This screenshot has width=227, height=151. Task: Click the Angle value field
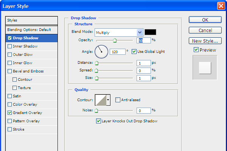pos(118,52)
